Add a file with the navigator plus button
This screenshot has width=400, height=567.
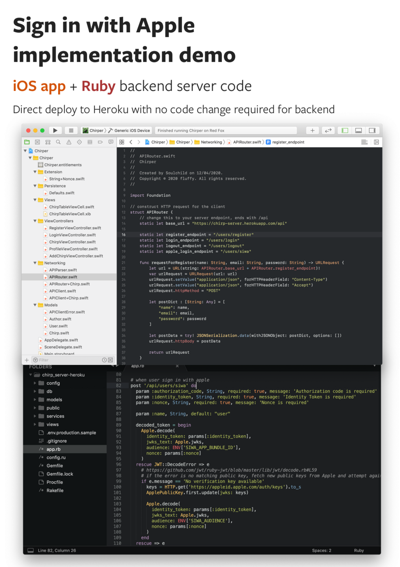(x=27, y=360)
